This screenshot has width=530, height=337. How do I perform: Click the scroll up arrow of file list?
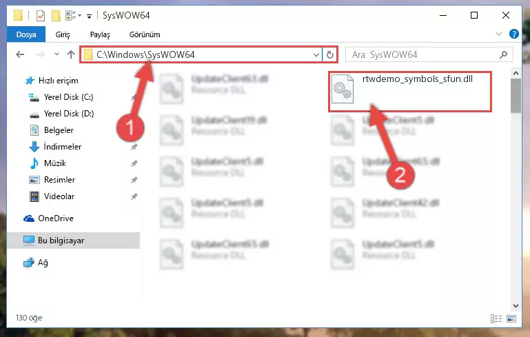[x=516, y=73]
